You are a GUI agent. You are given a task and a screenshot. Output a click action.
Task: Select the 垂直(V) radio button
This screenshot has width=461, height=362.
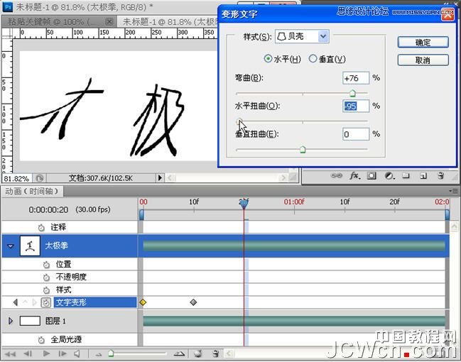click(x=313, y=58)
